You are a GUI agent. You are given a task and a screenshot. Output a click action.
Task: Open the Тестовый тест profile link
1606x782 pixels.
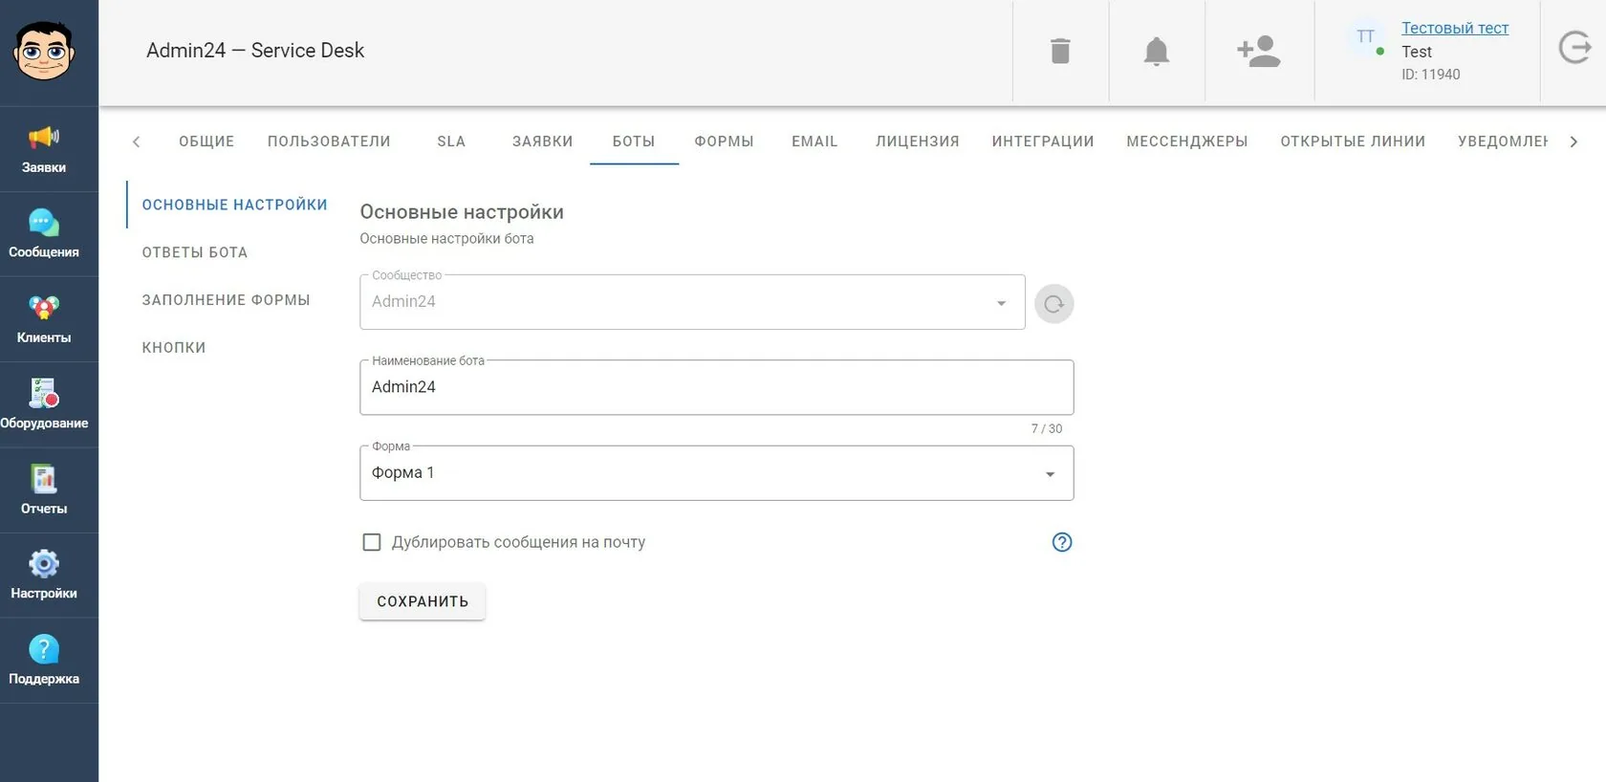pos(1455,28)
